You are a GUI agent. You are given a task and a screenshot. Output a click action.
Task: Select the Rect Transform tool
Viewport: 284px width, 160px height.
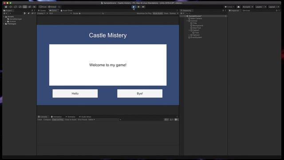point(25,7)
